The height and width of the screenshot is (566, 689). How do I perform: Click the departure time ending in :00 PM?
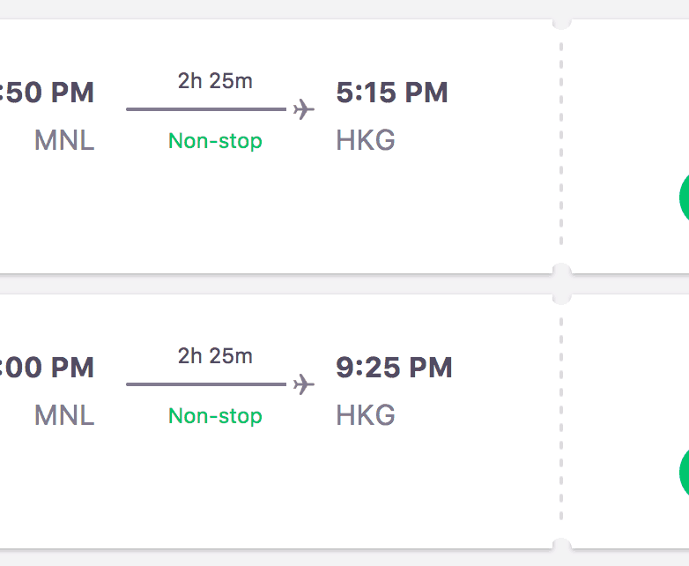point(48,368)
